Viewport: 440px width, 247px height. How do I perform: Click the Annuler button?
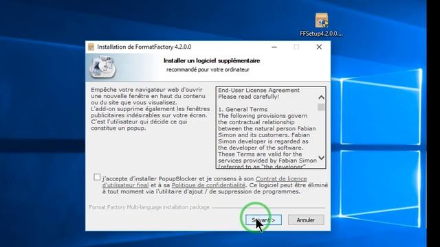(x=306, y=220)
